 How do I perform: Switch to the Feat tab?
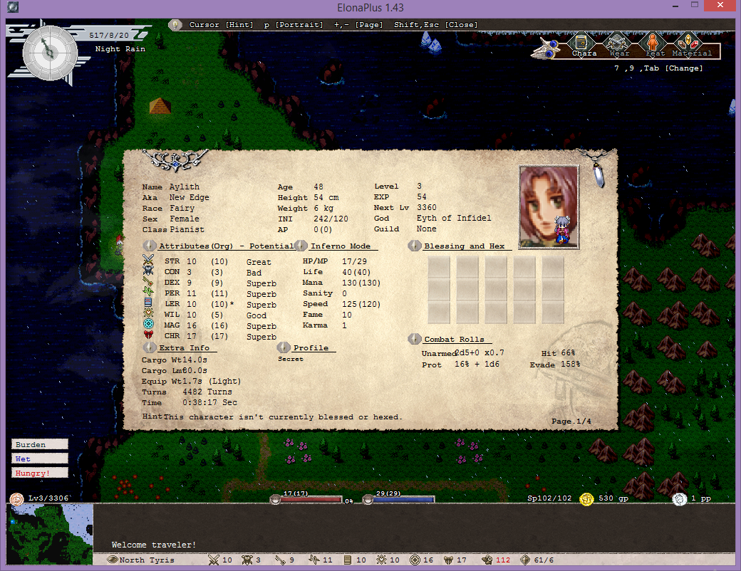(x=653, y=46)
